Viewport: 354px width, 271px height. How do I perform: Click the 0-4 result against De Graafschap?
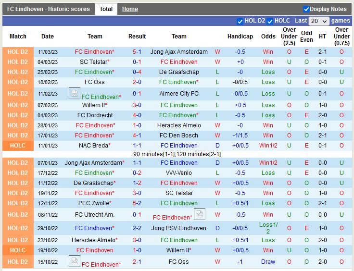coord(137,72)
